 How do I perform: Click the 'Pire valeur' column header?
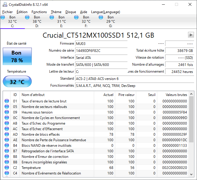click(125, 95)
